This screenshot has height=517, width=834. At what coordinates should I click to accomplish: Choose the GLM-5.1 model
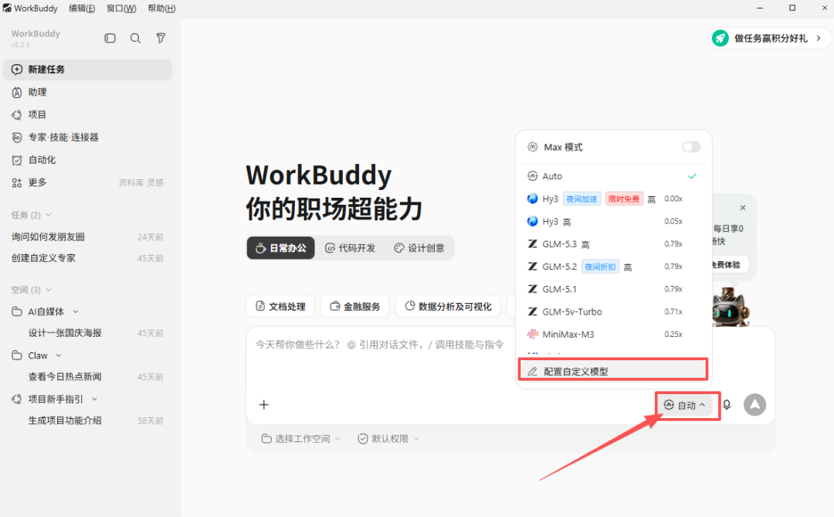point(614,289)
